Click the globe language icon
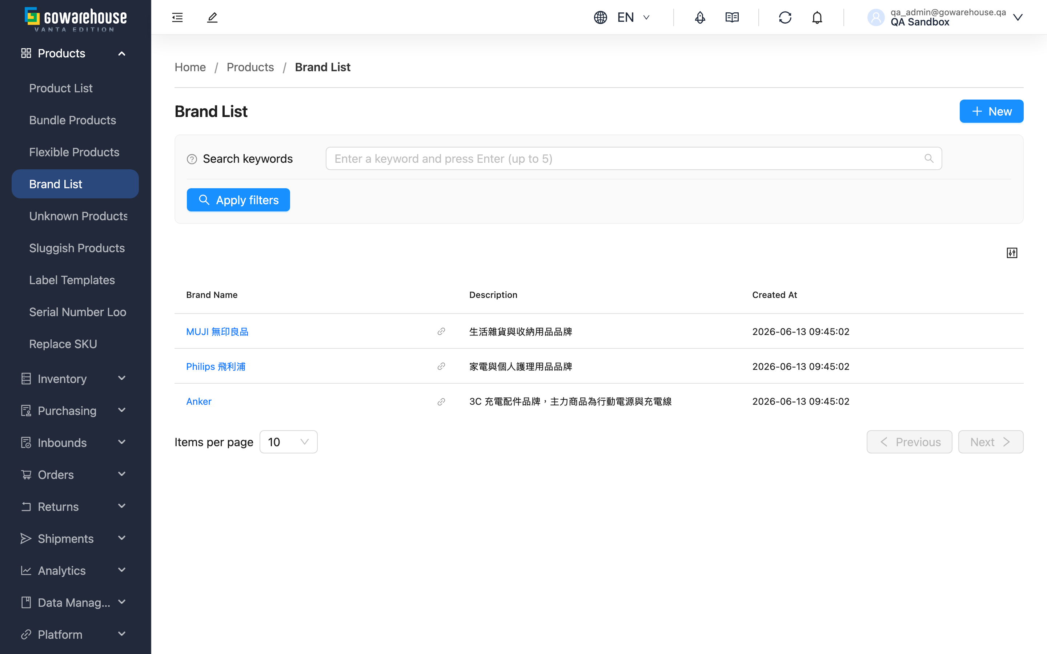Viewport: 1047px width, 654px height. pos(600,17)
